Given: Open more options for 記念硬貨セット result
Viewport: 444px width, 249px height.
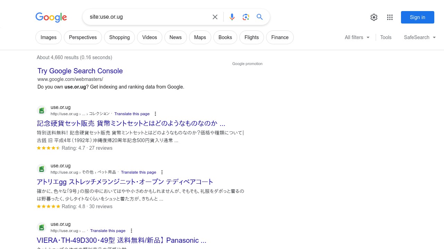Looking at the screenshot, I should [x=155, y=114].
